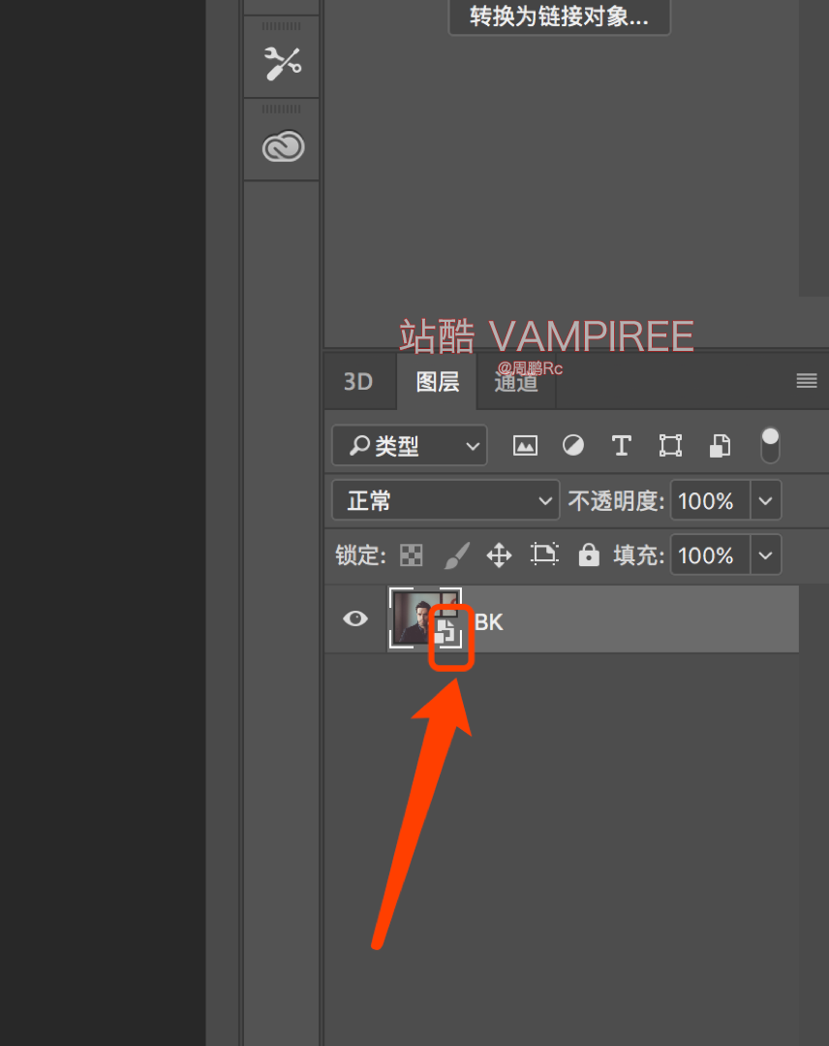Click the 不透明度 100% input field
Image resolution: width=829 pixels, height=1046 pixels.
711,499
